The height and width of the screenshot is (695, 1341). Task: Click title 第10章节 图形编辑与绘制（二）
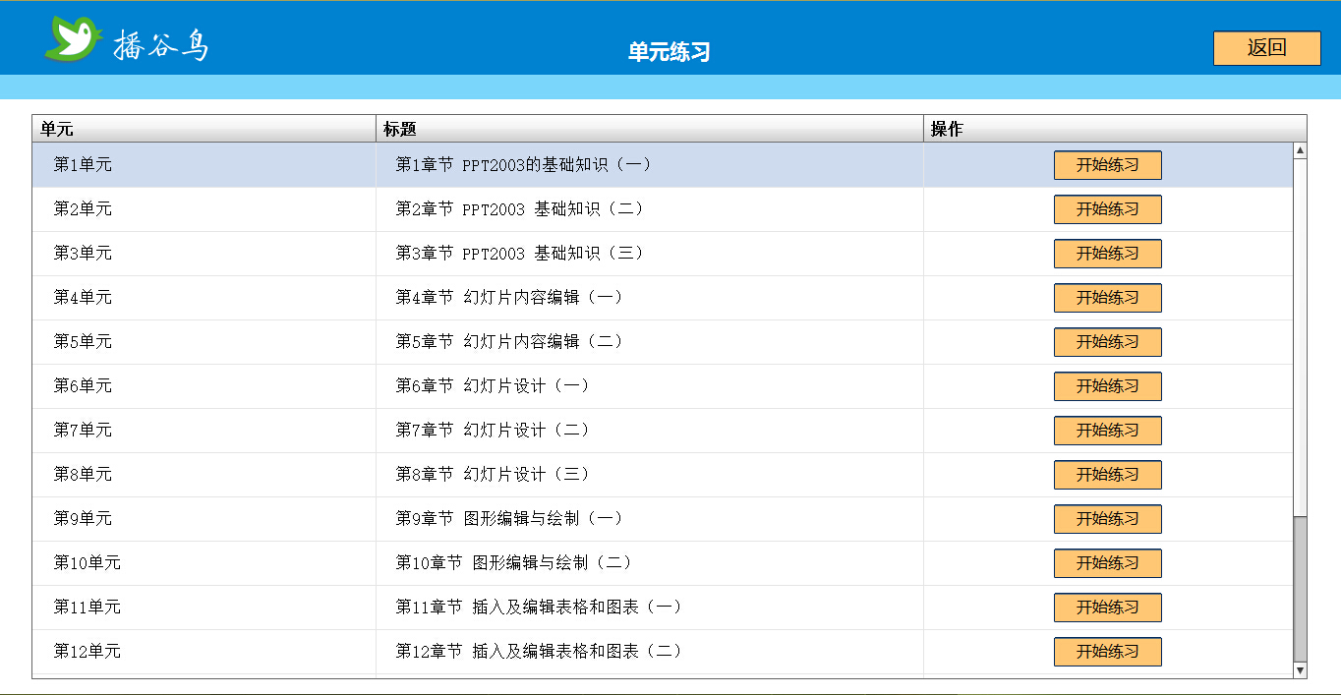[x=514, y=563]
